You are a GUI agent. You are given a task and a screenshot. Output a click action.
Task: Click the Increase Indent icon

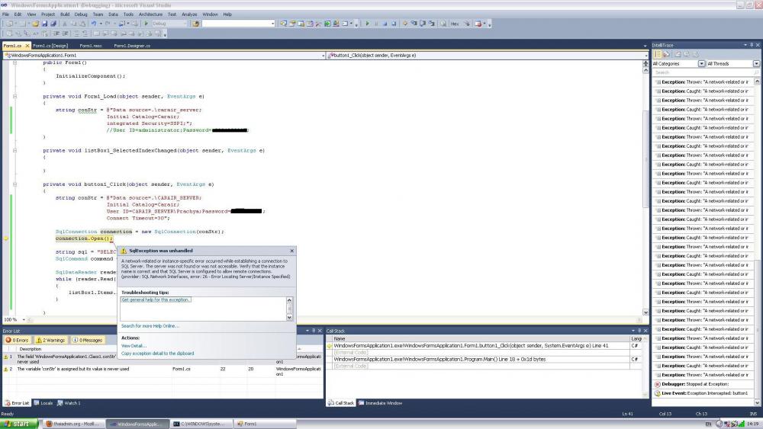click(x=65, y=34)
